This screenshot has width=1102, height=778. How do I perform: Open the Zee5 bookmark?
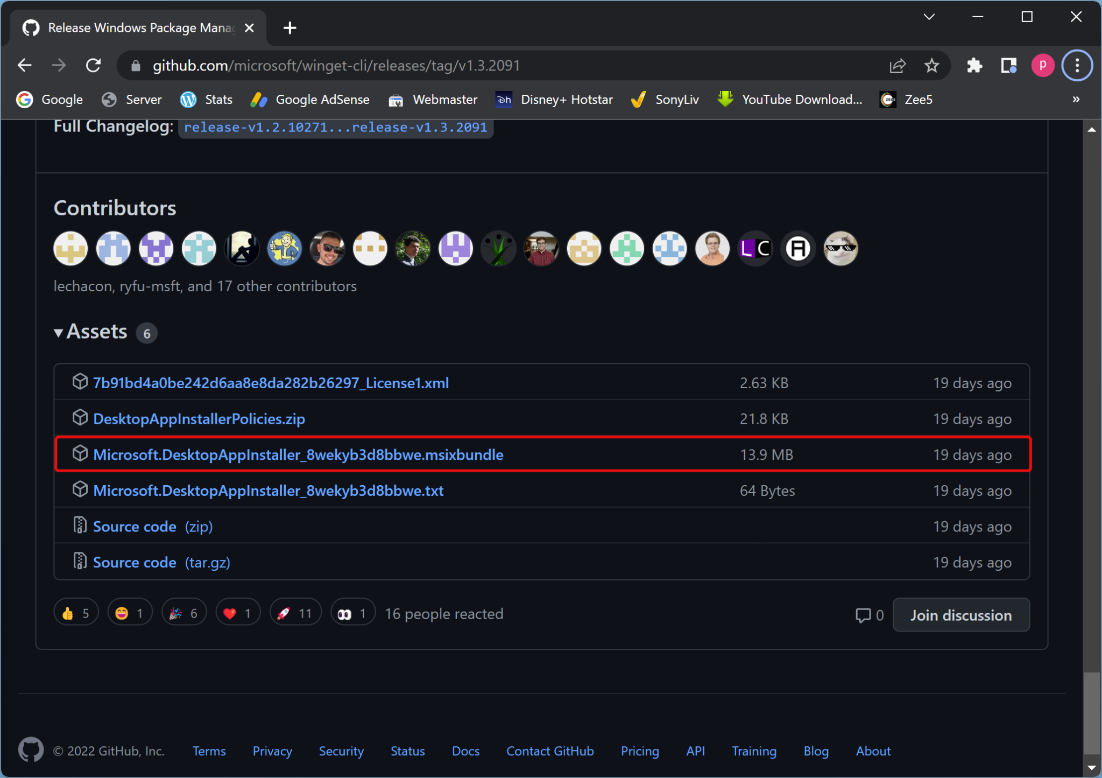pos(906,100)
